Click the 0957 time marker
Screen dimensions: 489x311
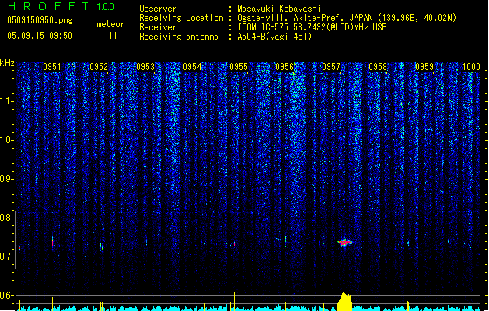[331, 67]
